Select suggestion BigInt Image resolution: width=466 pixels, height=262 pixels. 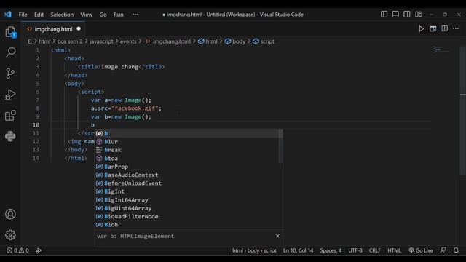click(x=189, y=191)
